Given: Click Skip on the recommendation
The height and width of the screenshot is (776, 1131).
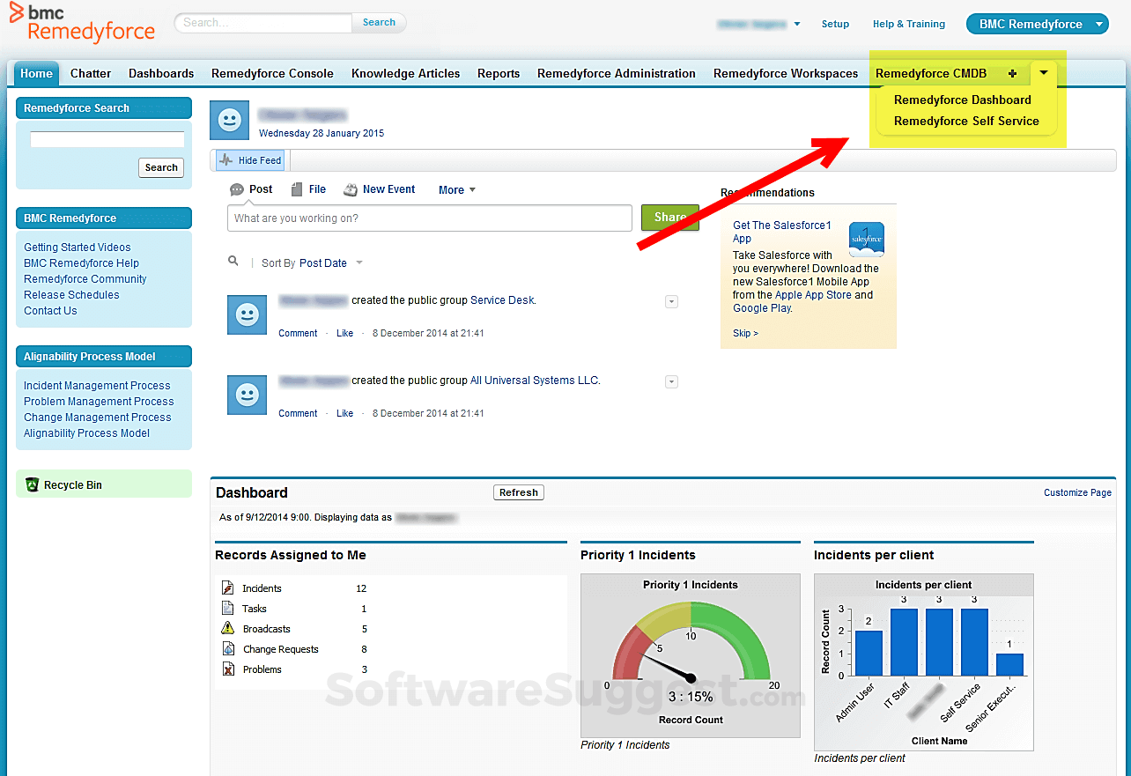Looking at the screenshot, I should coord(745,333).
